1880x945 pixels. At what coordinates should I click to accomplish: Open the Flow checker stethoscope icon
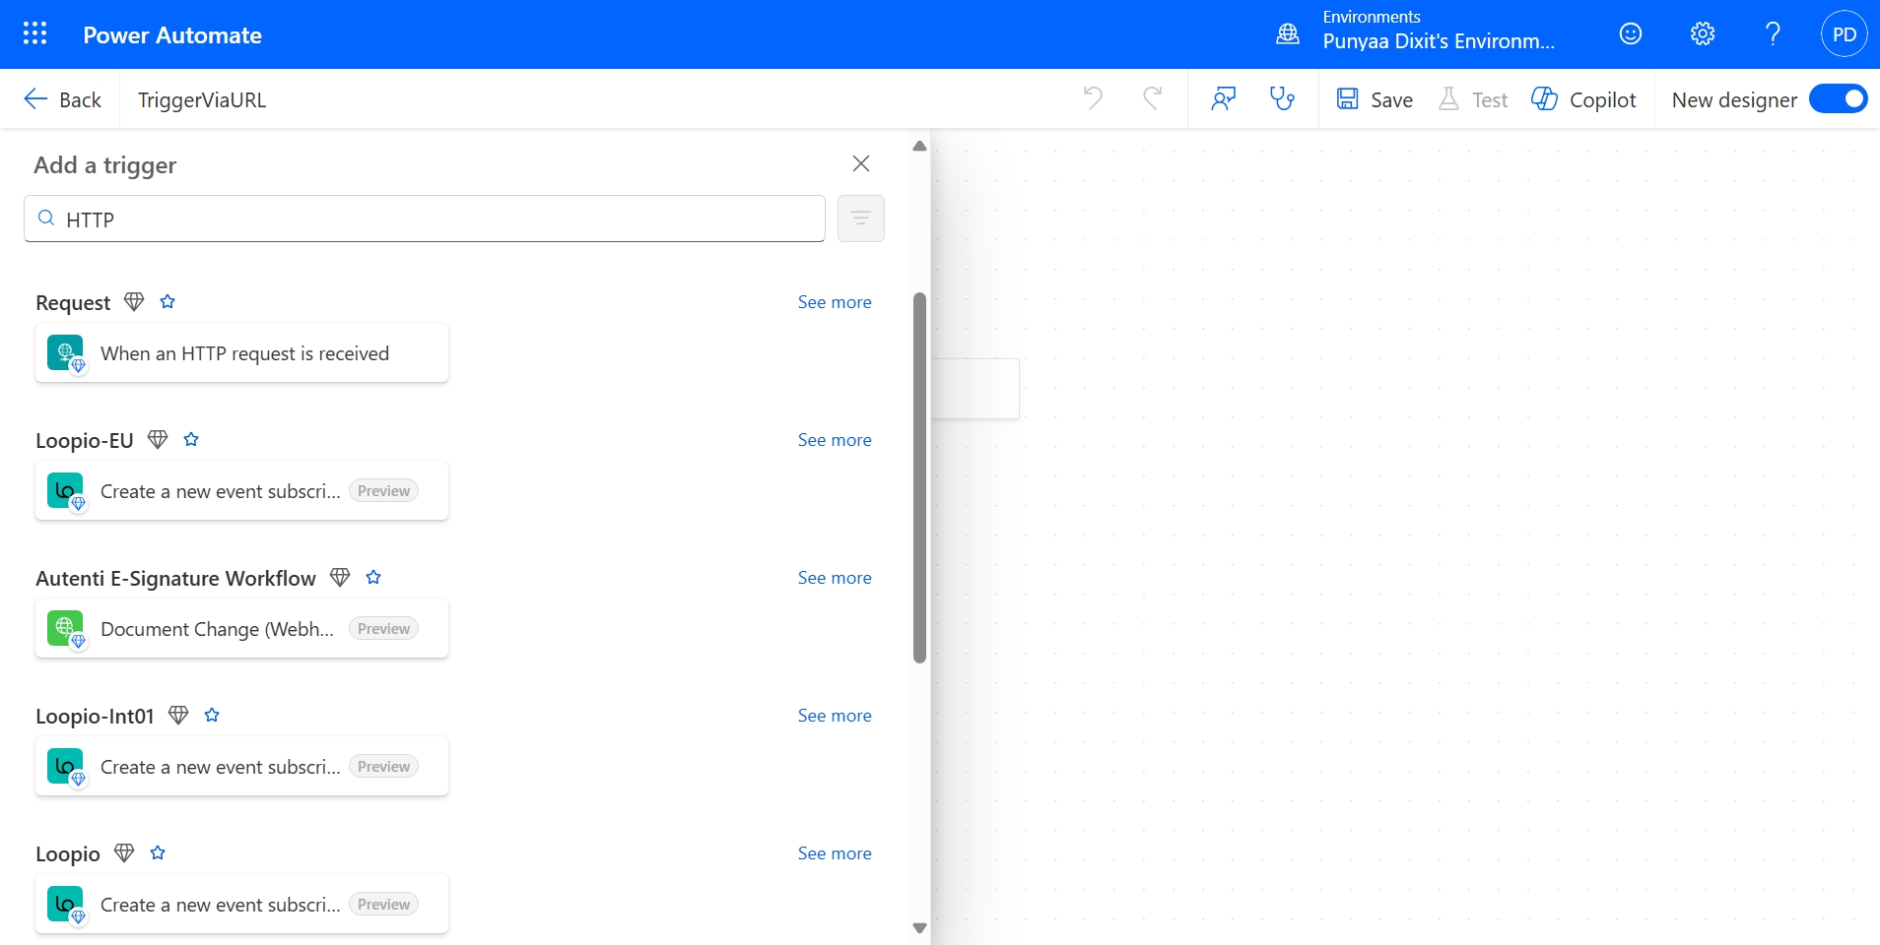pyautogui.click(x=1282, y=98)
